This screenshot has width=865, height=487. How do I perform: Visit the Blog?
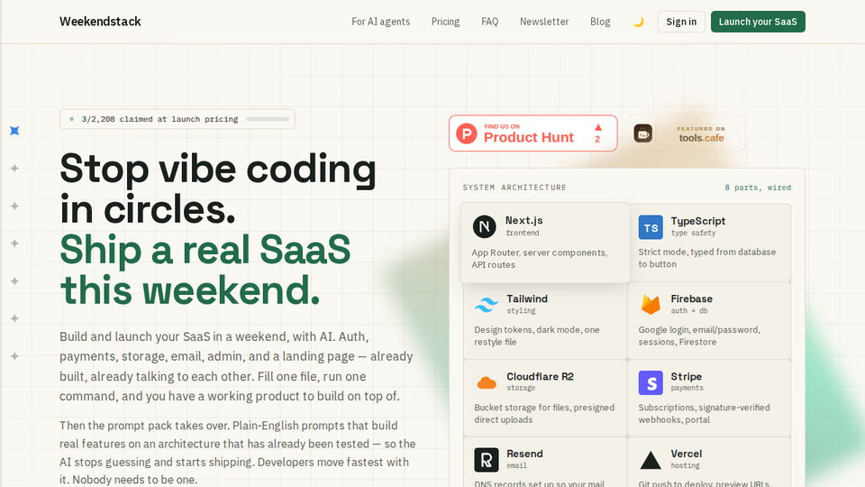[600, 22]
